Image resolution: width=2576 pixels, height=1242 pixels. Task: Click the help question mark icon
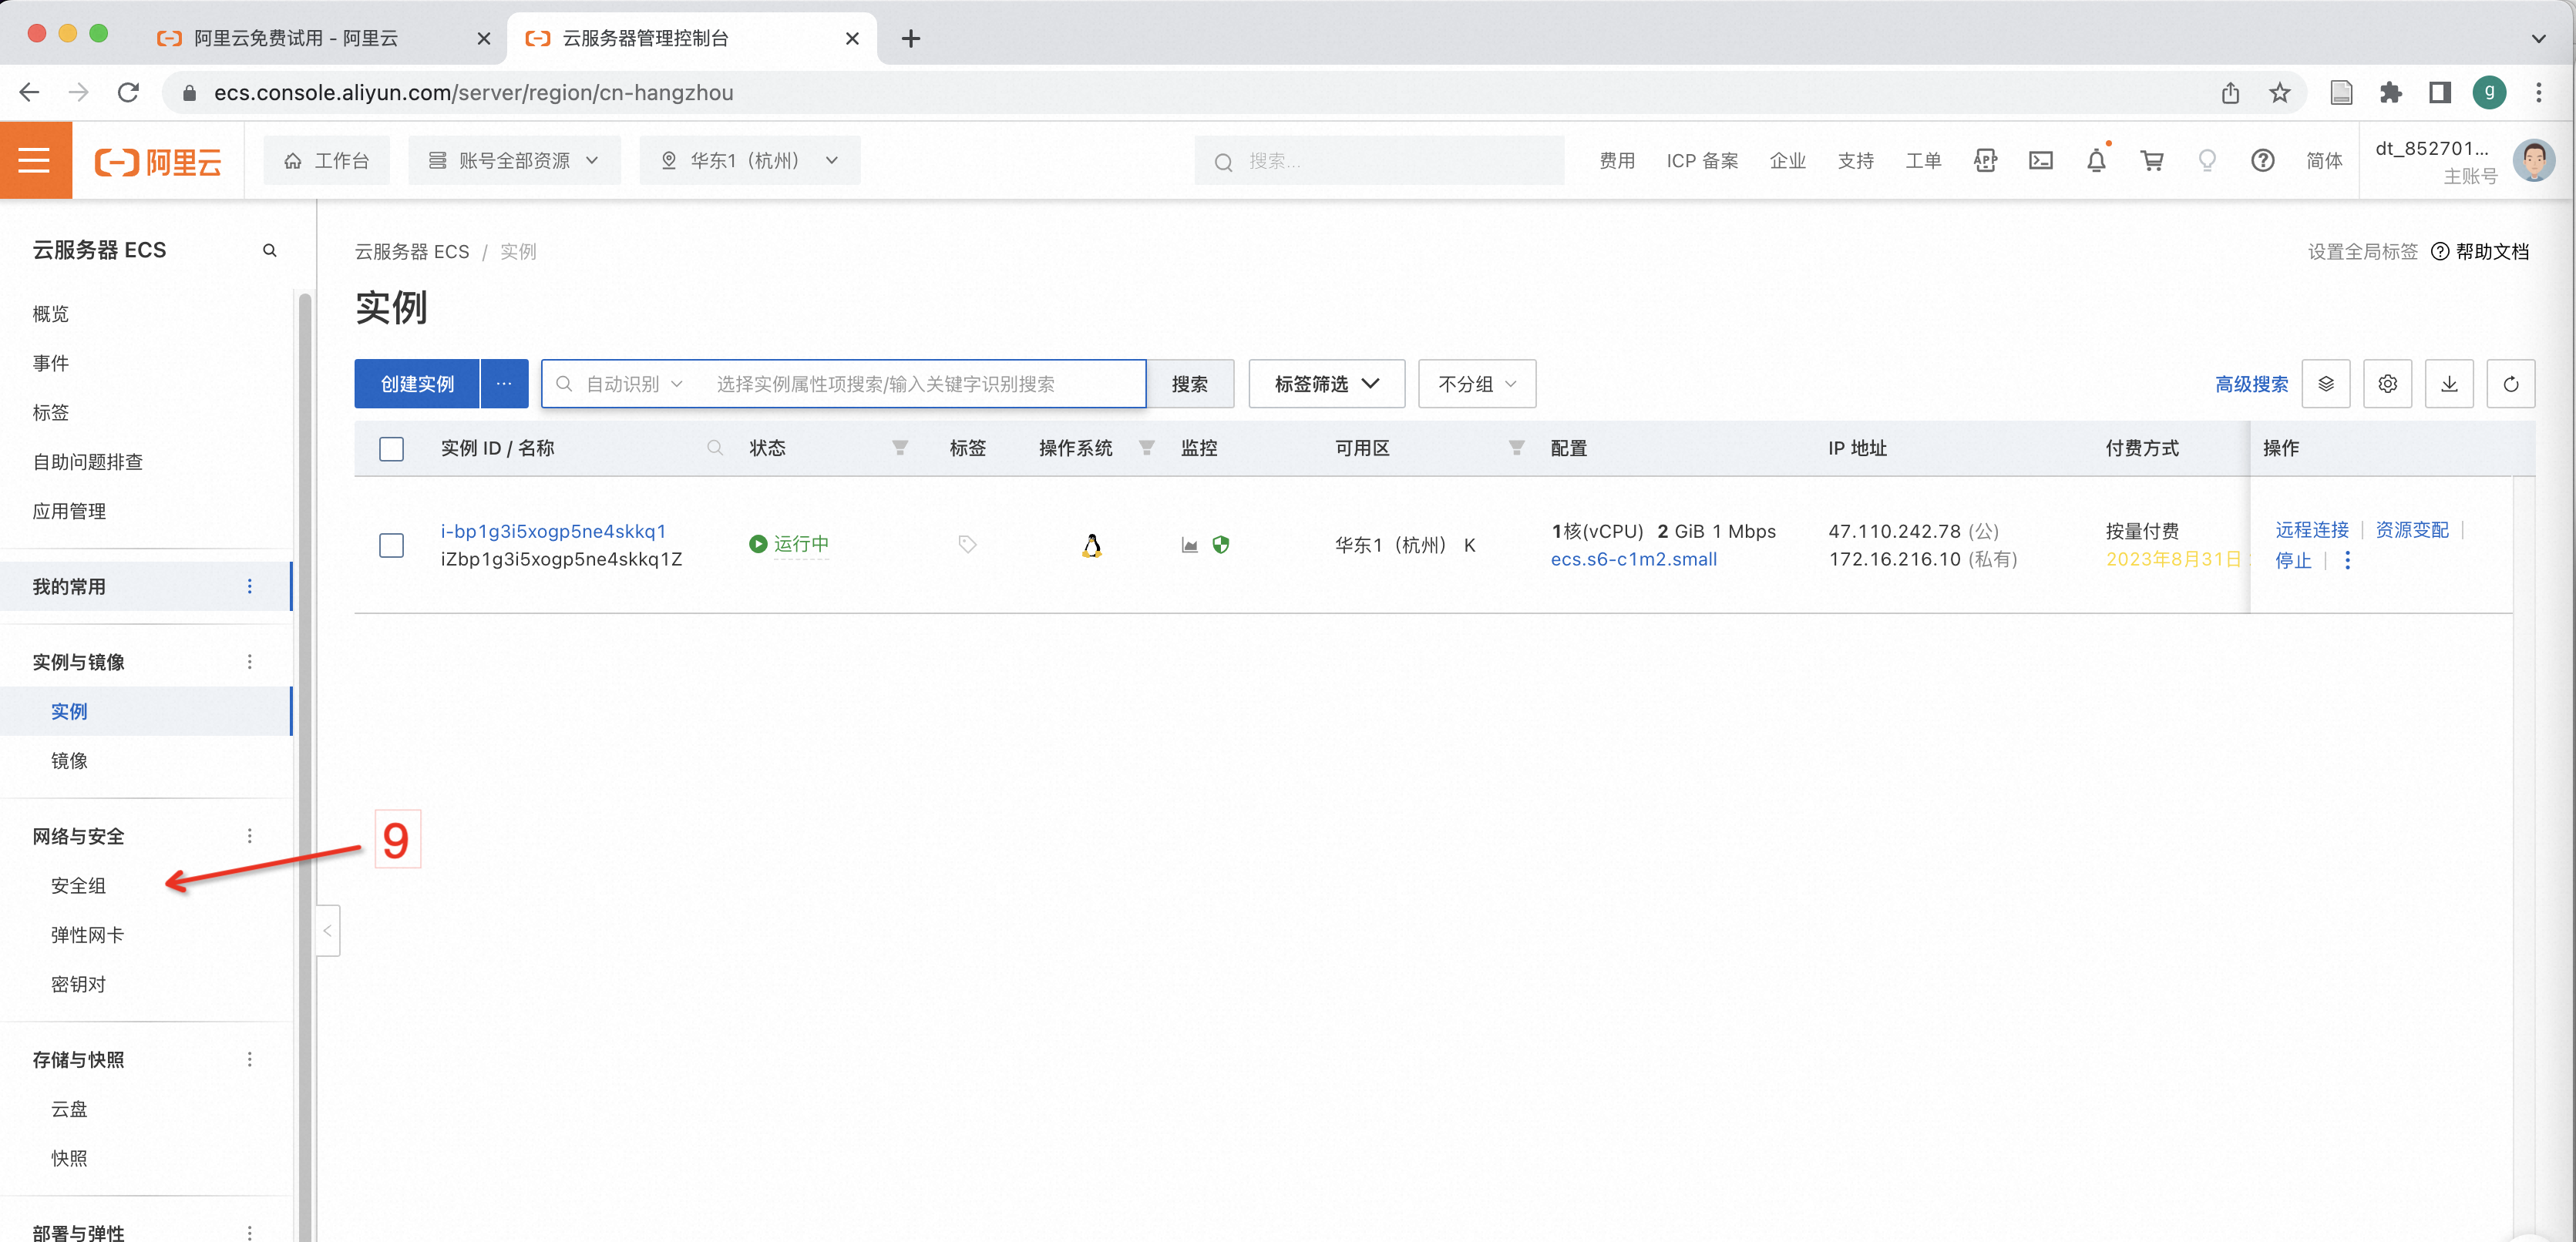[x=2262, y=161]
